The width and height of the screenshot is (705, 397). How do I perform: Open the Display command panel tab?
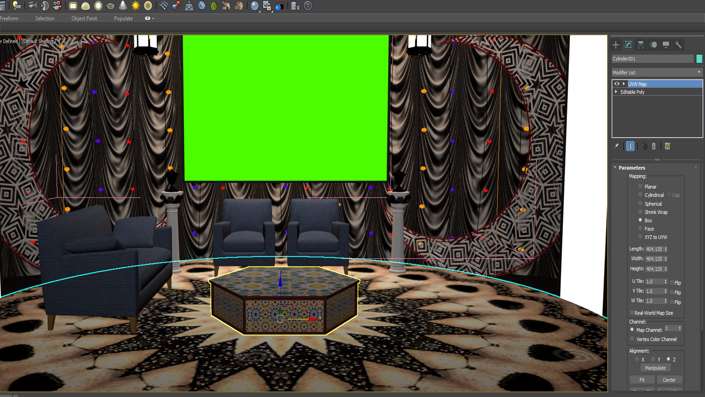(666, 45)
